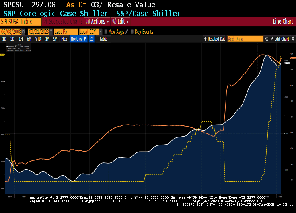
Task: Toggle the Key Events checkbox
Action: (x=132, y=32)
